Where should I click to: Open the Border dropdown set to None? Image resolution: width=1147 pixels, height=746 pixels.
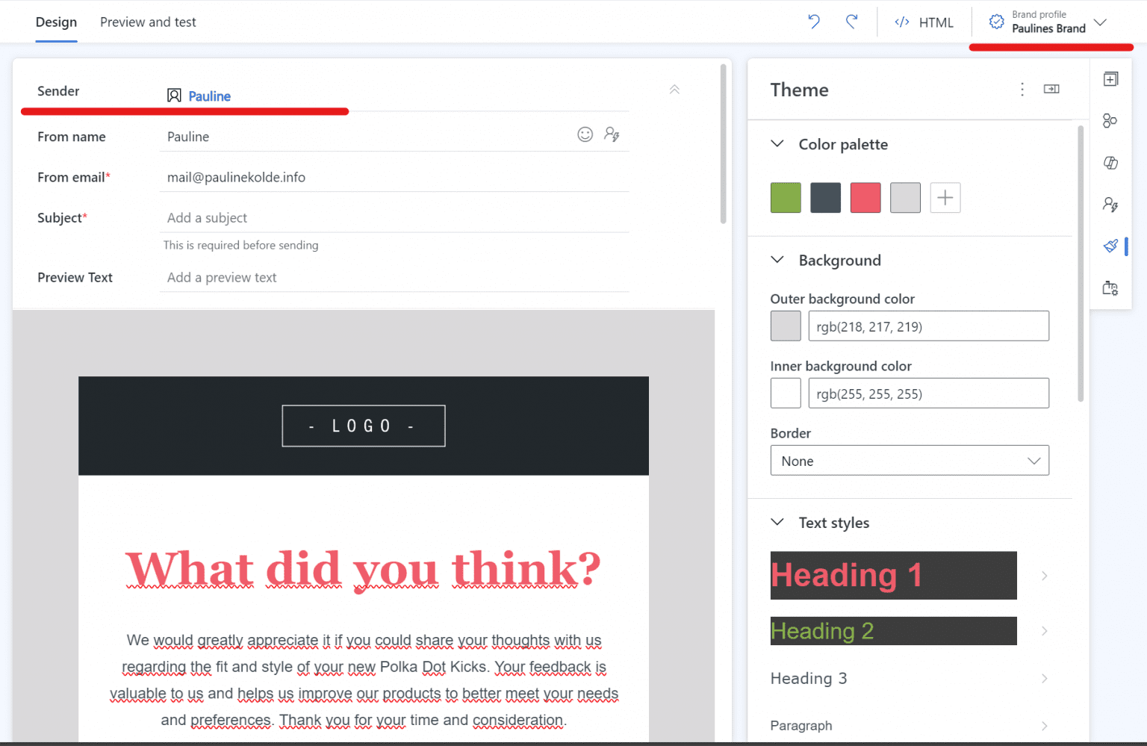[910, 460]
